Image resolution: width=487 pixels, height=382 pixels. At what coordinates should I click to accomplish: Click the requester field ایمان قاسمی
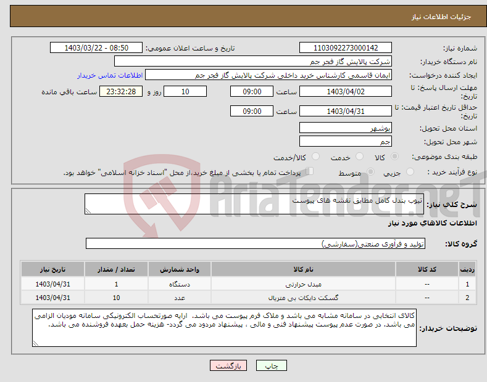(268, 75)
